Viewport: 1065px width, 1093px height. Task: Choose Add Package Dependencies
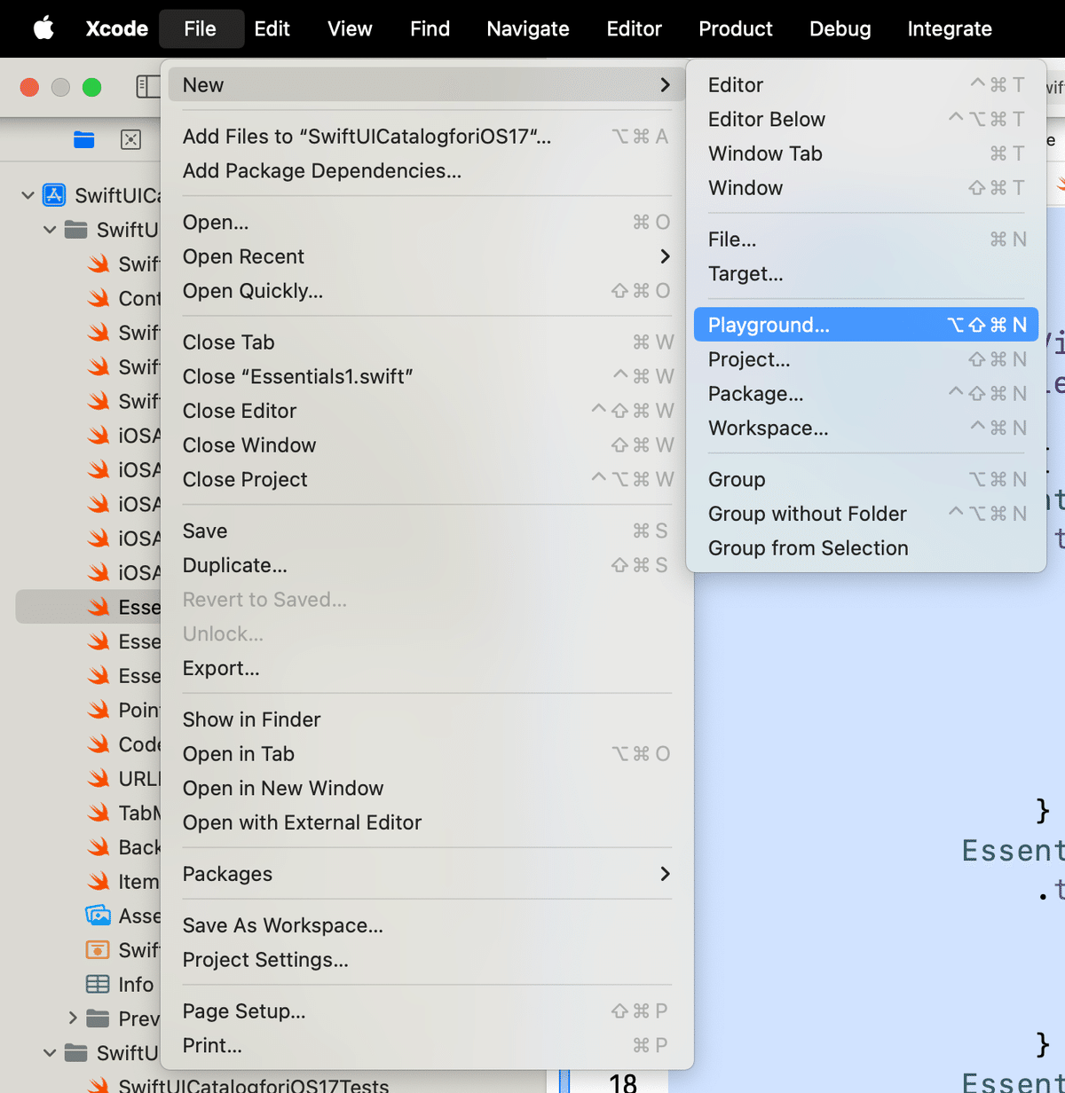[x=427, y=171]
